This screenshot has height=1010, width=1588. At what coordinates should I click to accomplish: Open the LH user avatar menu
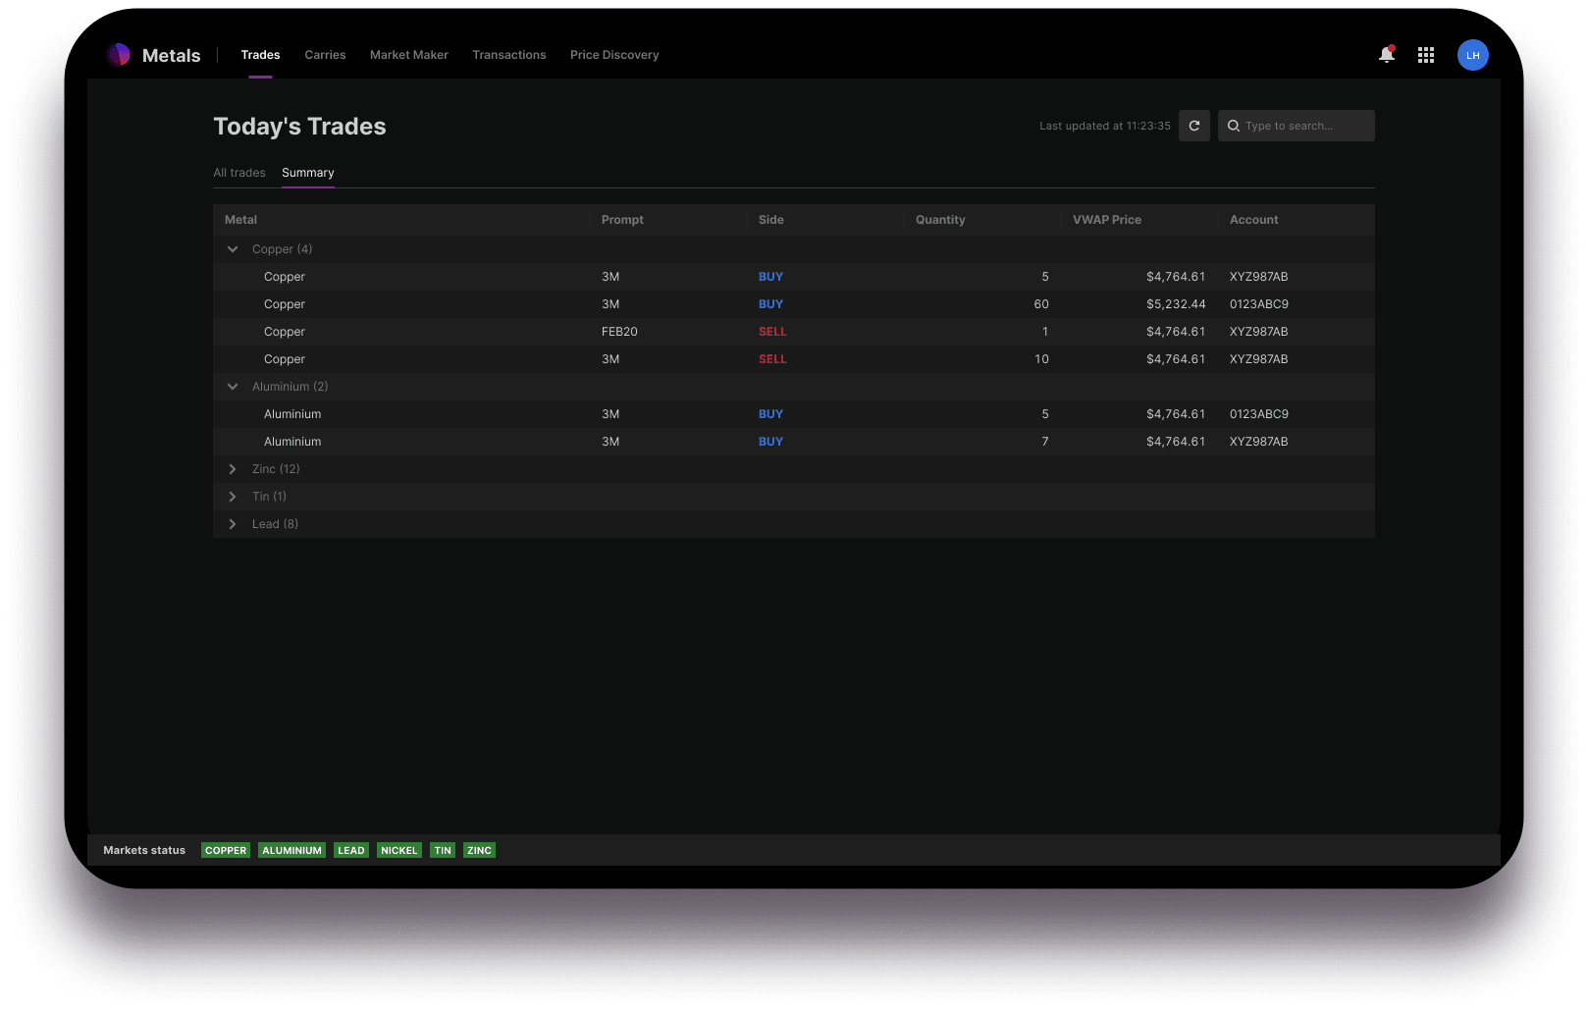tap(1473, 55)
